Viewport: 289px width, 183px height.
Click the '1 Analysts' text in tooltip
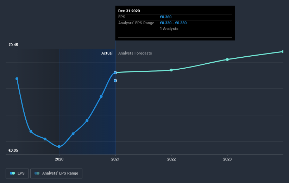pos(169,29)
